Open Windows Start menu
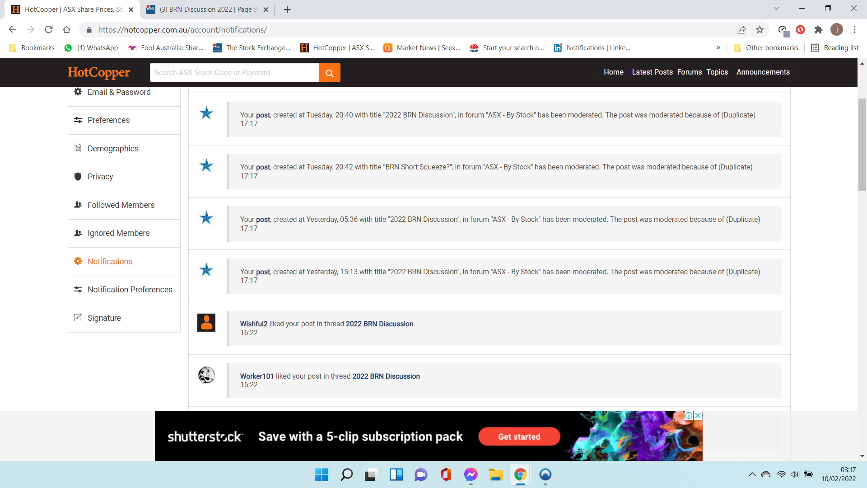Image resolution: width=867 pixels, height=488 pixels. (x=322, y=474)
